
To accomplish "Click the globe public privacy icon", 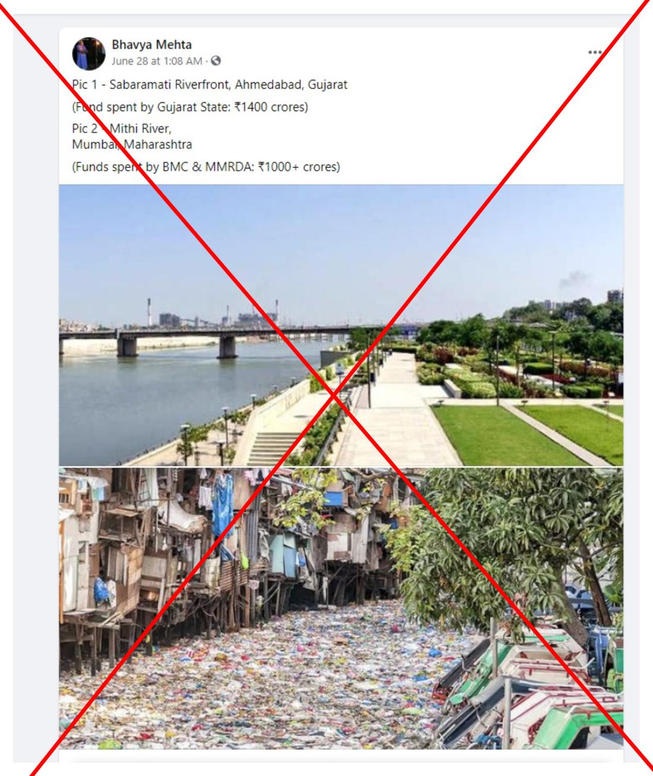I will 216,61.
